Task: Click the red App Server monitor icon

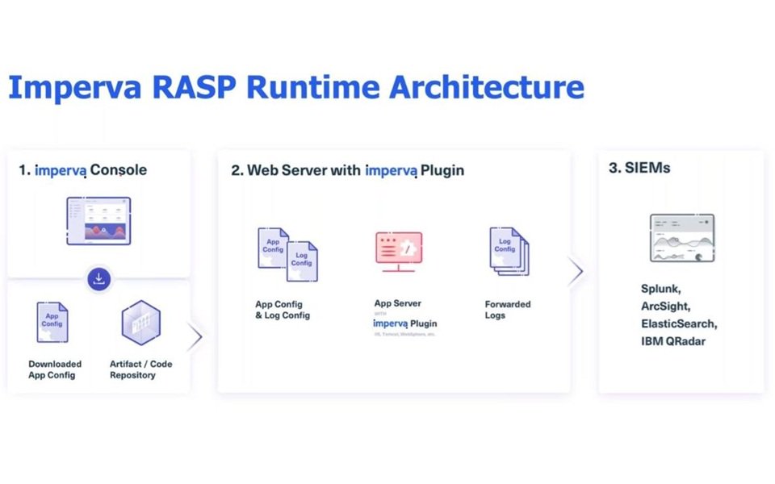Action: click(398, 253)
